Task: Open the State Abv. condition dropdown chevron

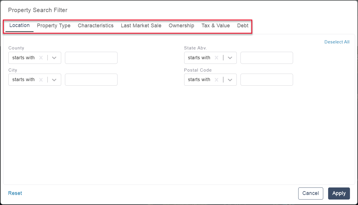Action: [x=230, y=58]
